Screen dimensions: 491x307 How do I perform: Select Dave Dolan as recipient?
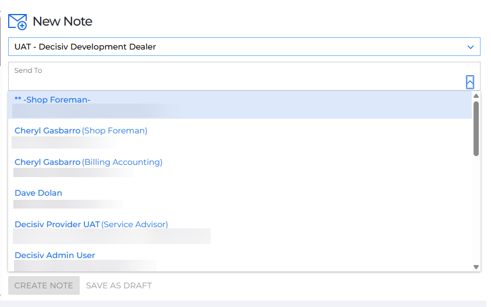240,199
